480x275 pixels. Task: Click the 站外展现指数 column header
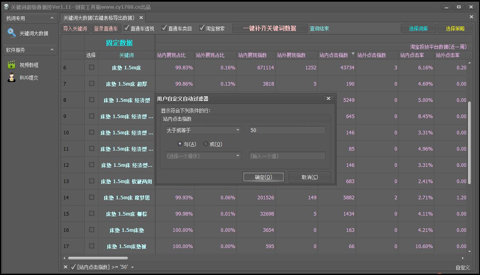297,55
